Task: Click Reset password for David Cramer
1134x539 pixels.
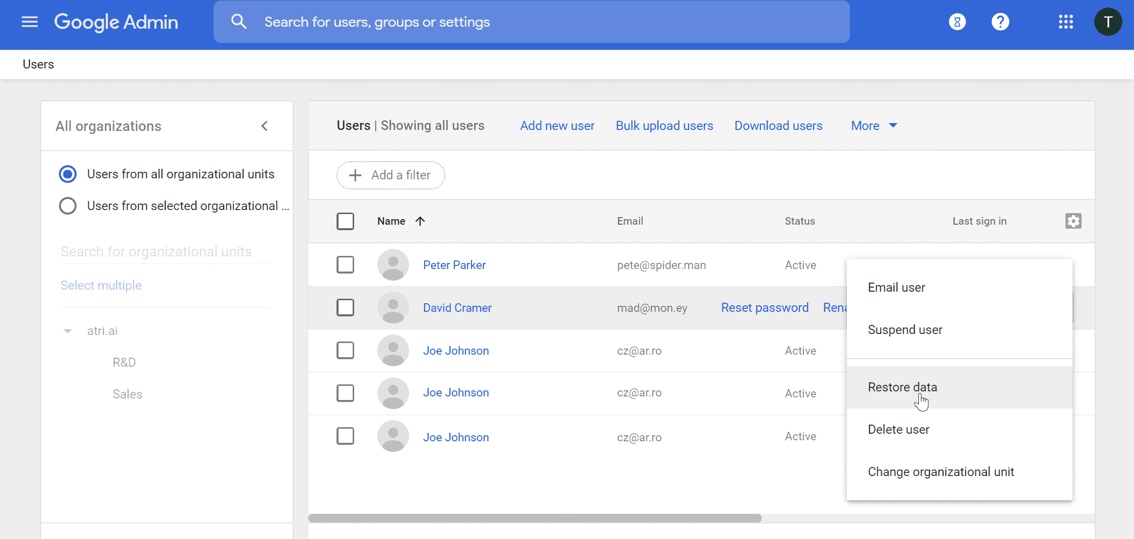Action: 764,308
